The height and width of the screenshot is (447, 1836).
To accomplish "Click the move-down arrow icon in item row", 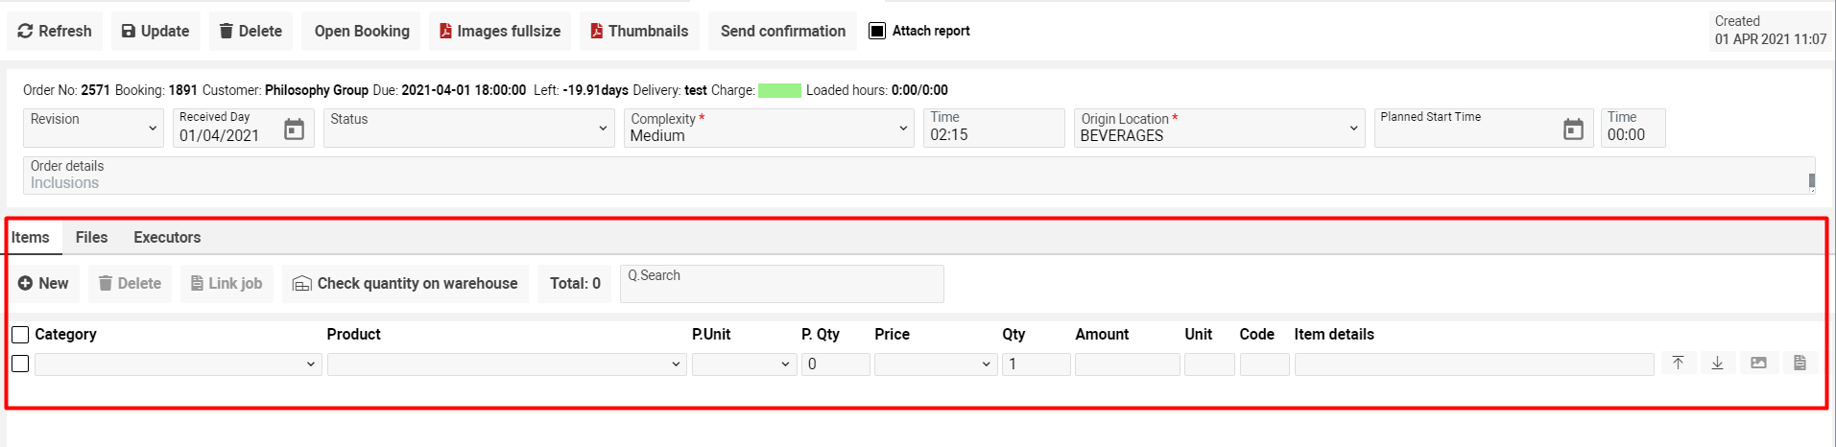I will pyautogui.click(x=1718, y=363).
